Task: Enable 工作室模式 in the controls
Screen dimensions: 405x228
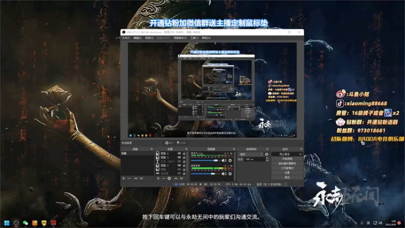Action: tap(287, 168)
